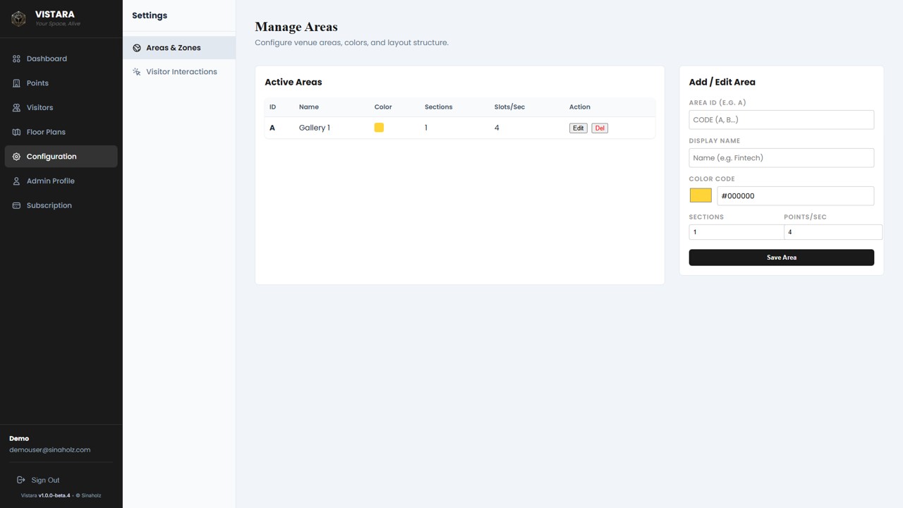The width and height of the screenshot is (903, 508).
Task: Open Floor Plans via the map icon
Action: [x=16, y=132]
